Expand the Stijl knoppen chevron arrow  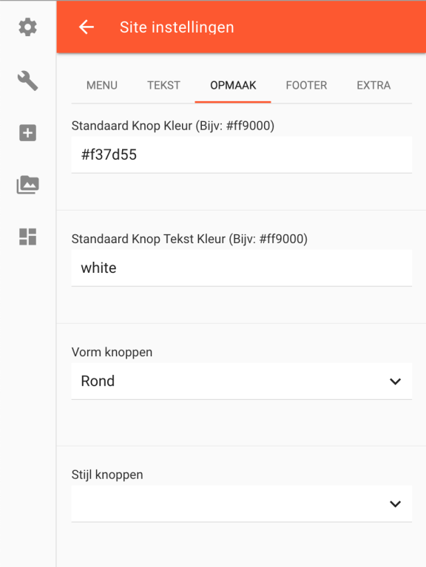tap(395, 503)
